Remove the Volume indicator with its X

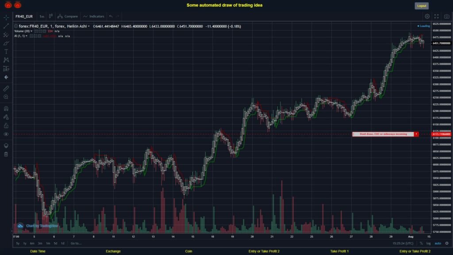[44, 31]
